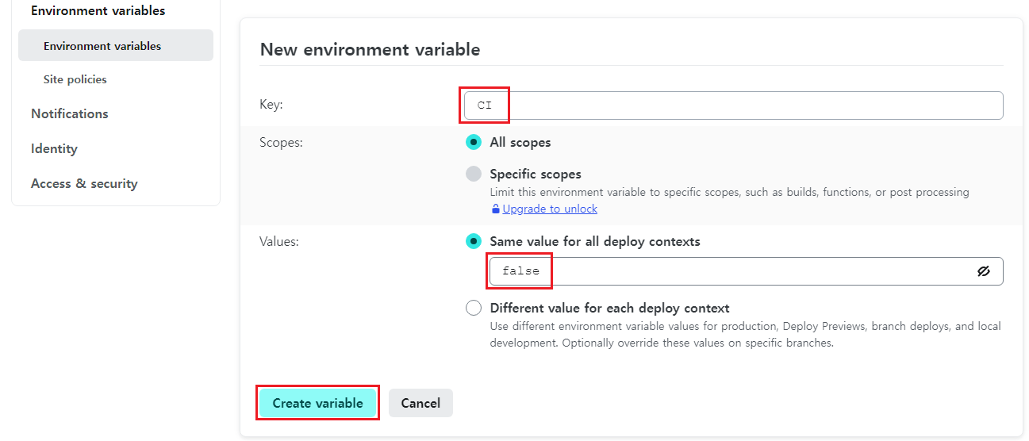
Task: Select highlighted Environment variables sub-item
Action: pos(116,45)
